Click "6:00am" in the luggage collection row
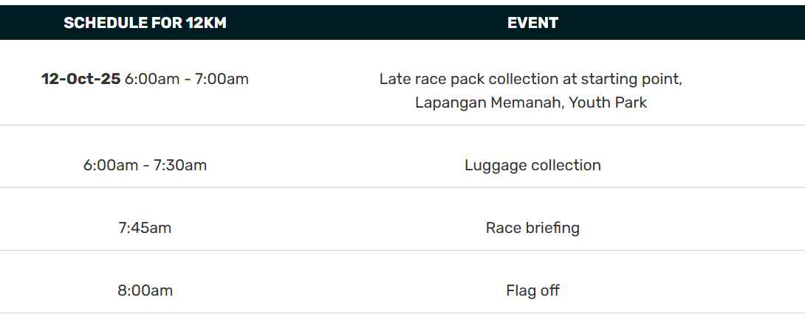Viewport: 805px width, 317px height. [x=110, y=165]
